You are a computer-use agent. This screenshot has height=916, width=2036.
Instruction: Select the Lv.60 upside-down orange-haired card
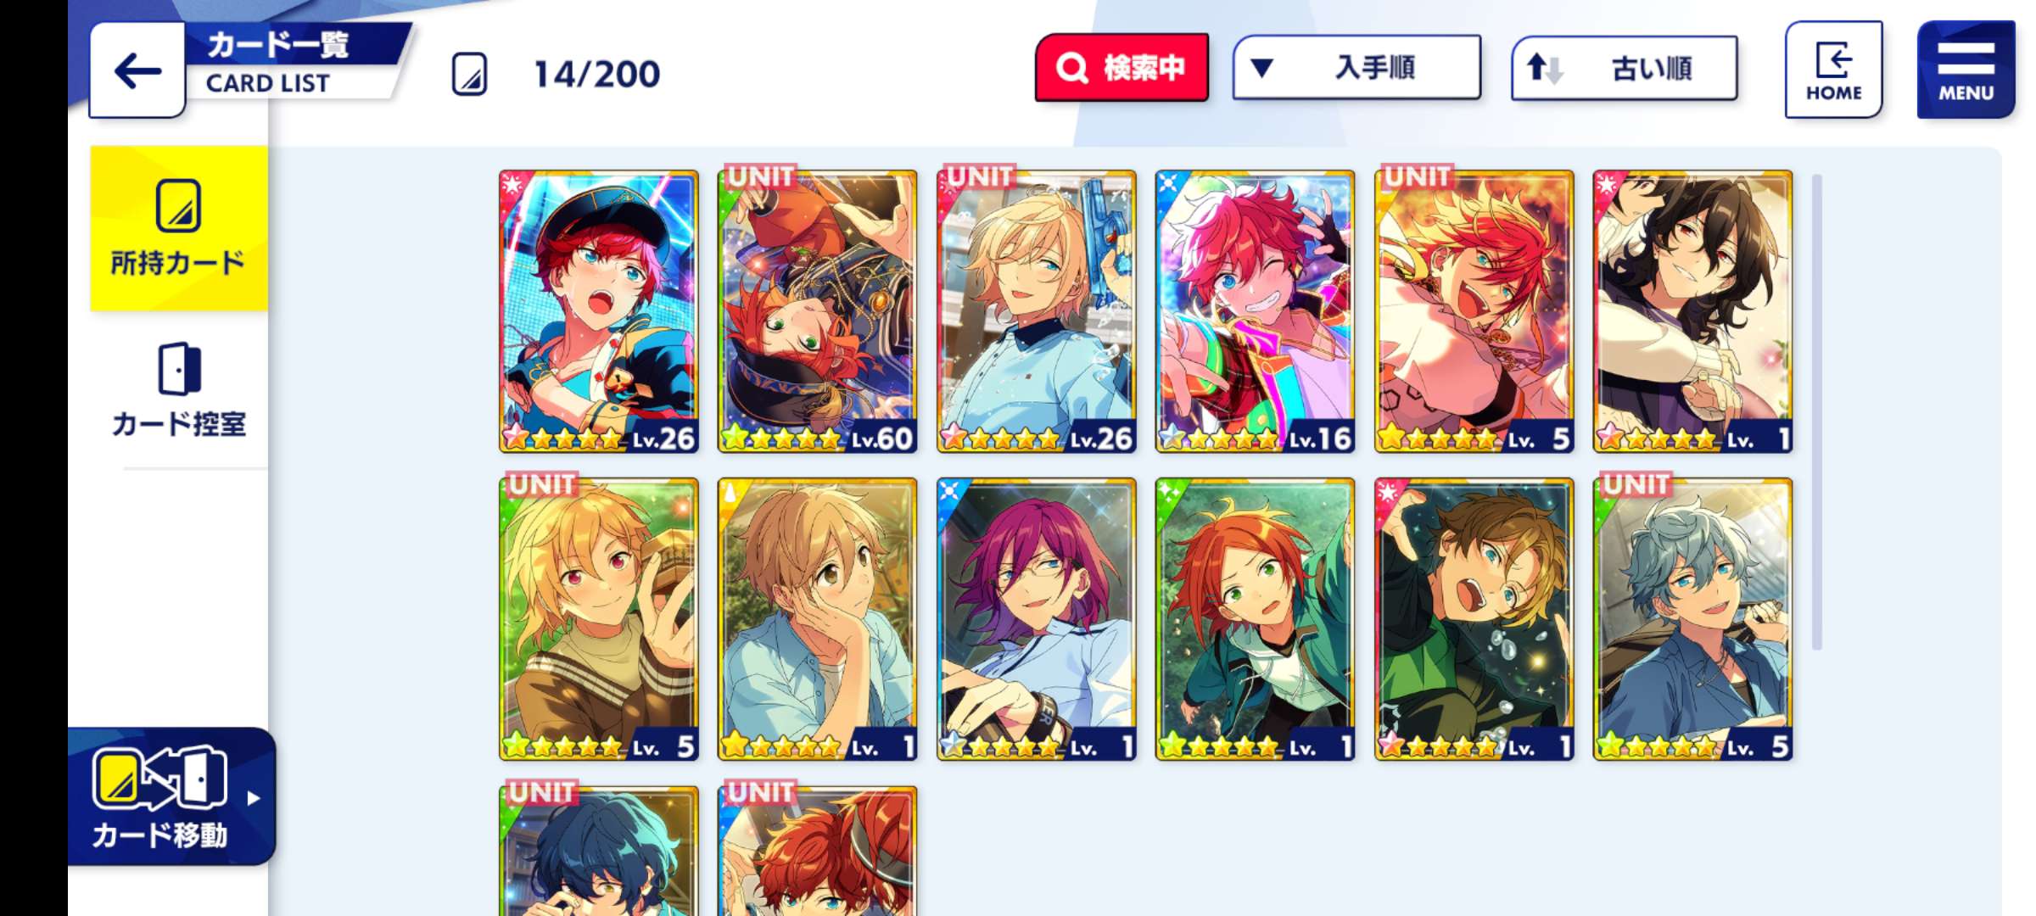pyautogui.click(x=817, y=311)
